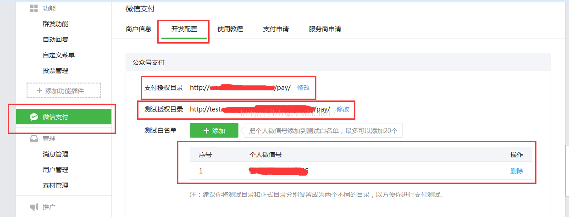The width and height of the screenshot is (569, 217).
Task: Open 自动回复 in the sidebar
Action: pyautogui.click(x=55, y=39)
